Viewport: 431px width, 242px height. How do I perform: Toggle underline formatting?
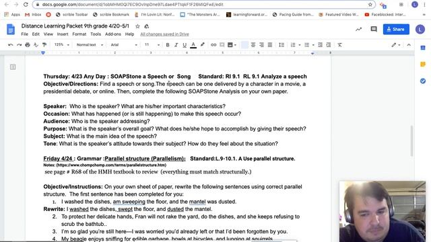tap(185, 45)
